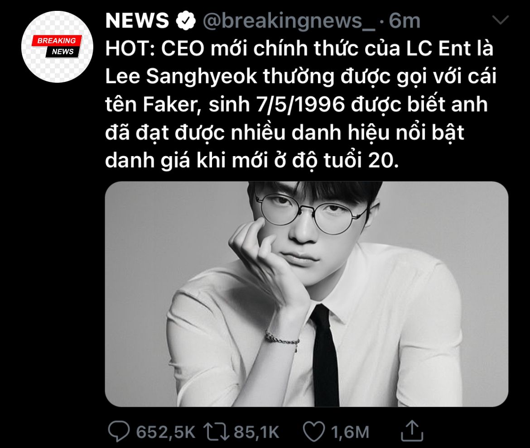Open the NEWS account display name
This screenshot has width=530, height=448.
(137, 21)
